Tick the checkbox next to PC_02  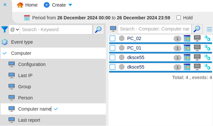coord(112,38)
